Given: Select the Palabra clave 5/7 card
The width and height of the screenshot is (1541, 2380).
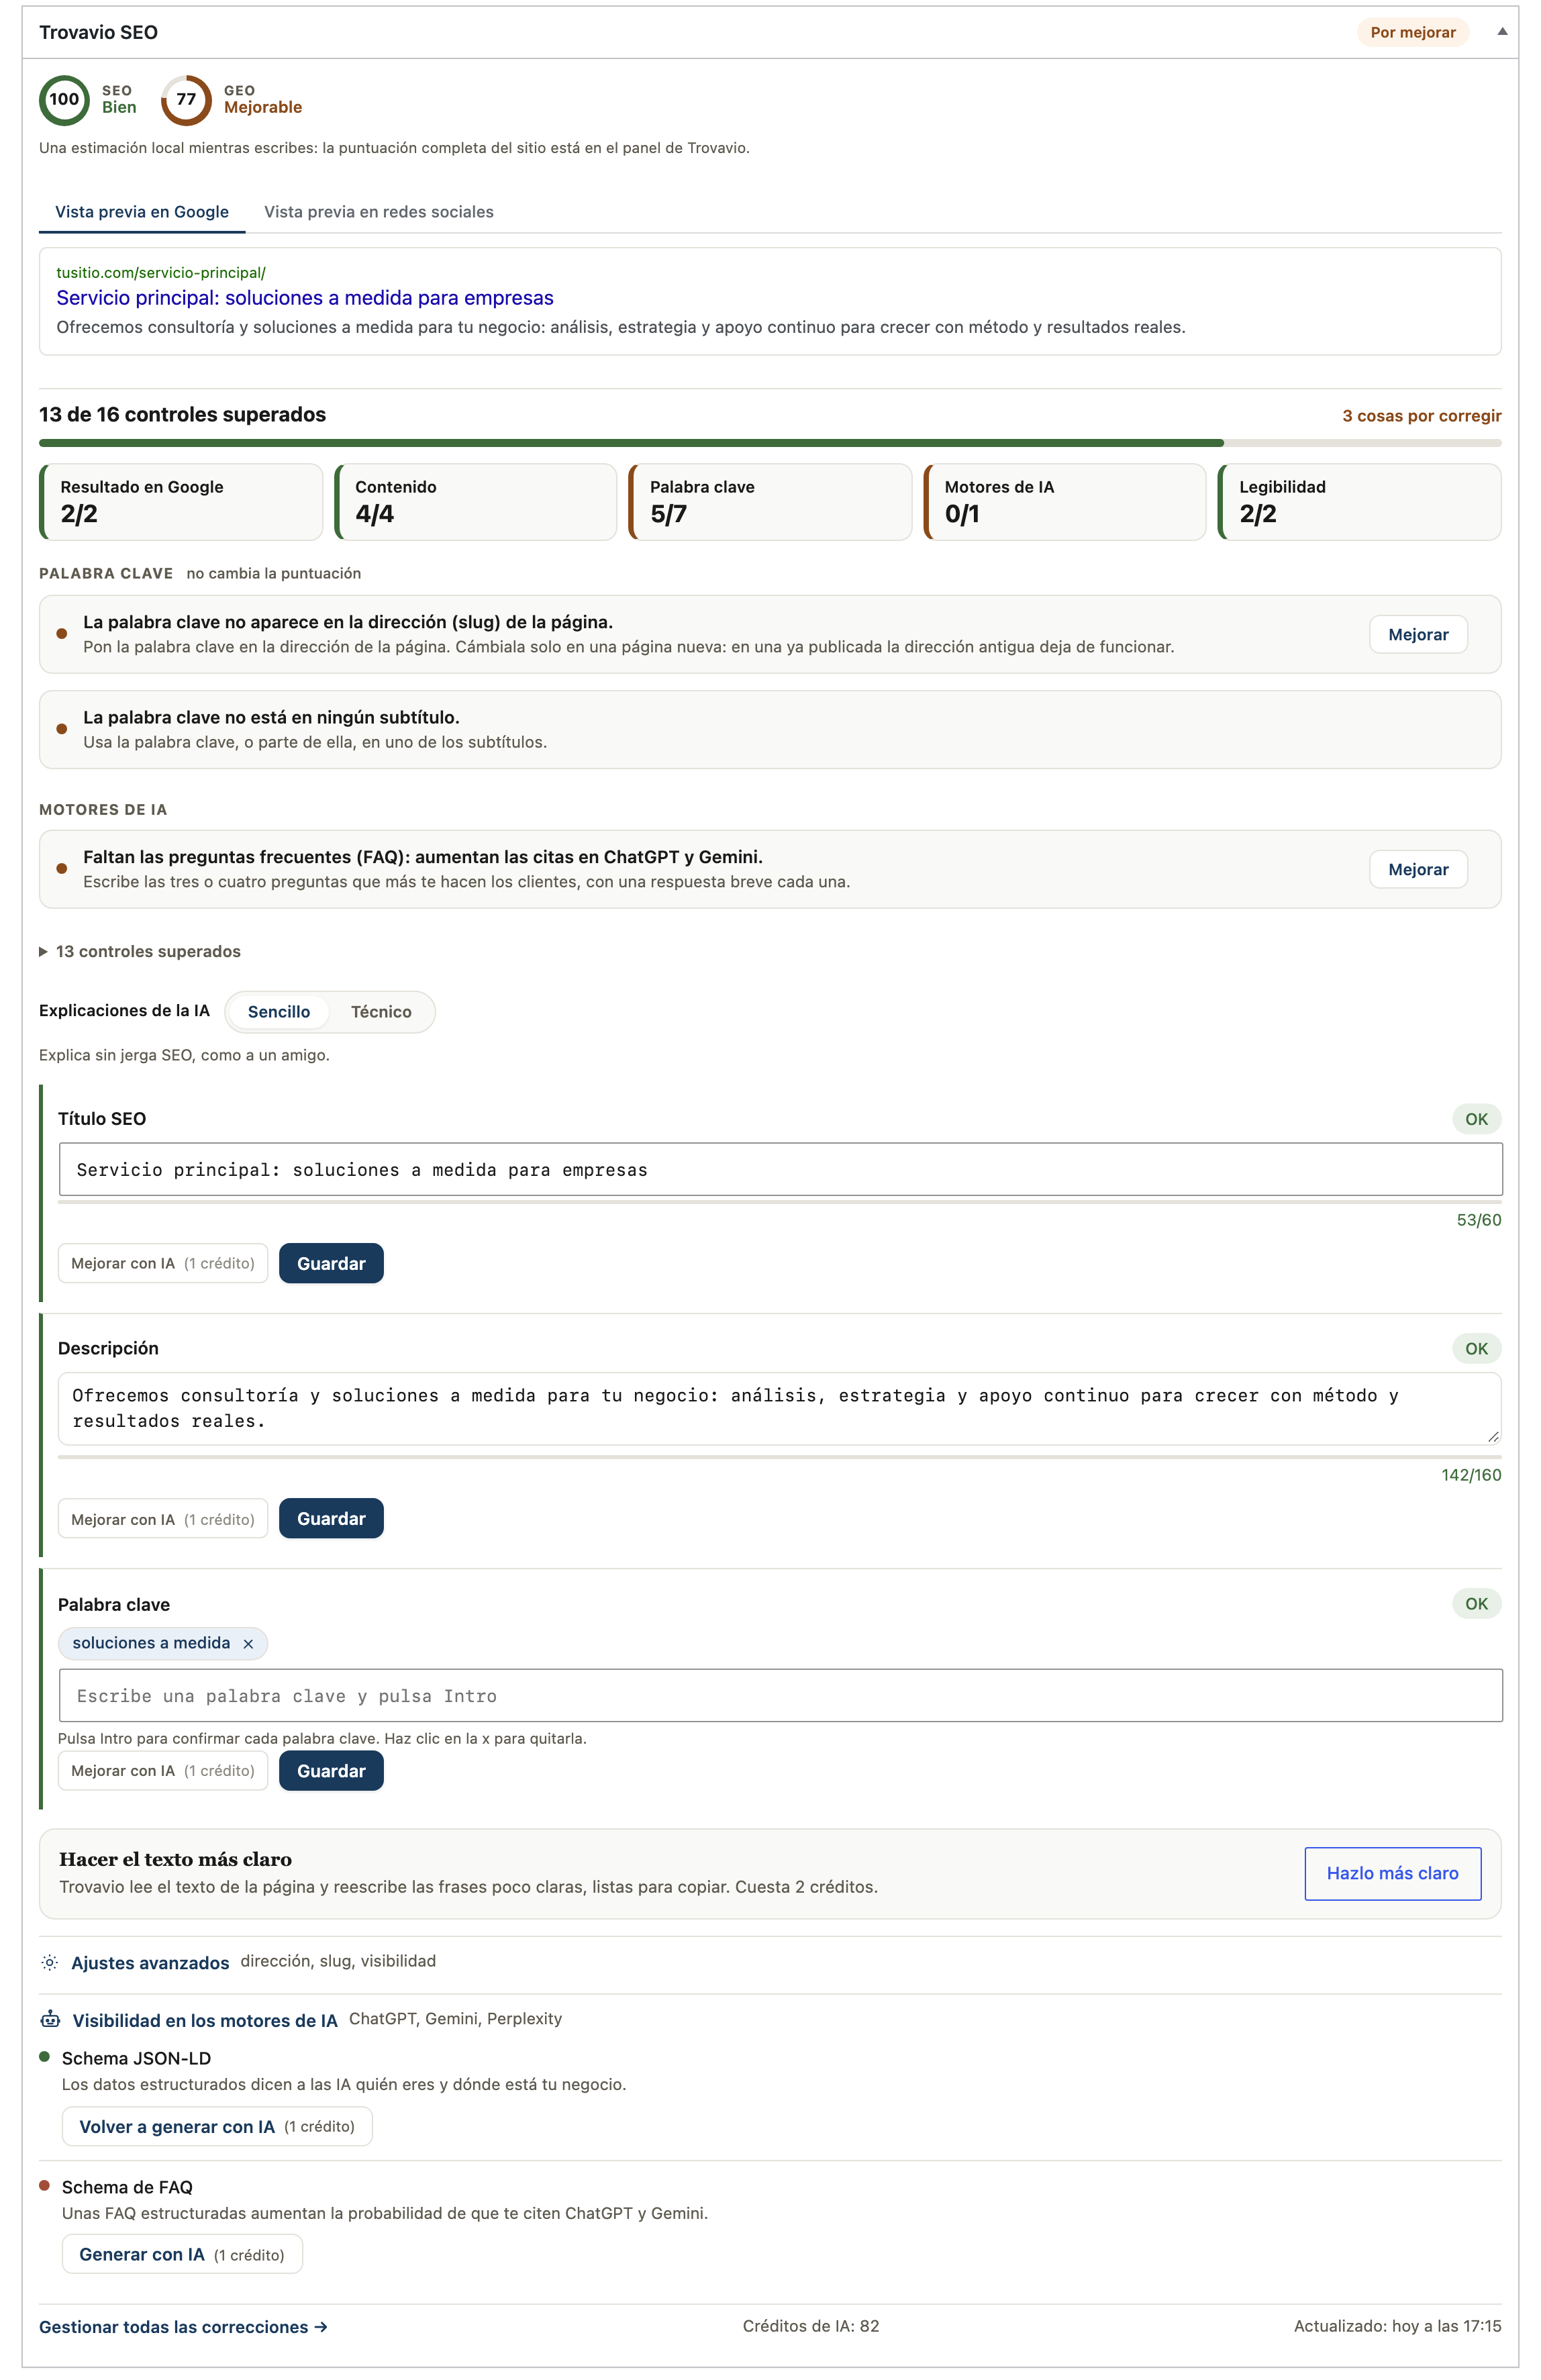Looking at the screenshot, I should click(x=770, y=501).
